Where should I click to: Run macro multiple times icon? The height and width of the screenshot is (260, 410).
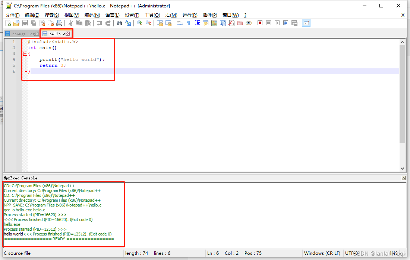[x=286, y=23]
